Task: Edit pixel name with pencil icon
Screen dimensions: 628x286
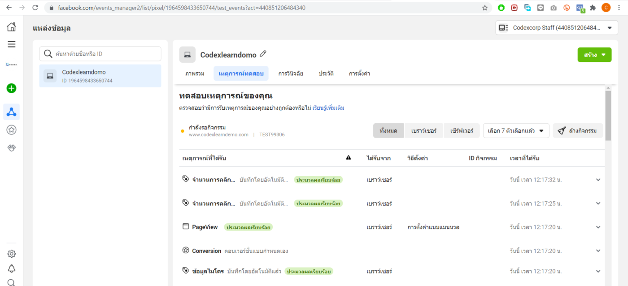Action: click(263, 54)
